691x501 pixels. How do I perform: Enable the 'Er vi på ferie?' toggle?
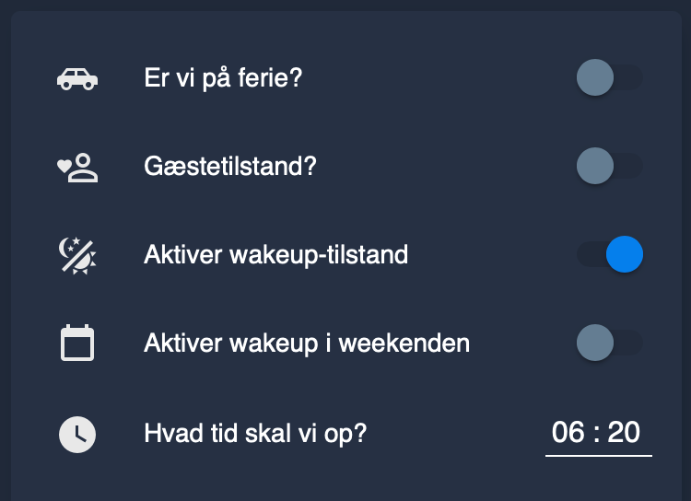610,77
